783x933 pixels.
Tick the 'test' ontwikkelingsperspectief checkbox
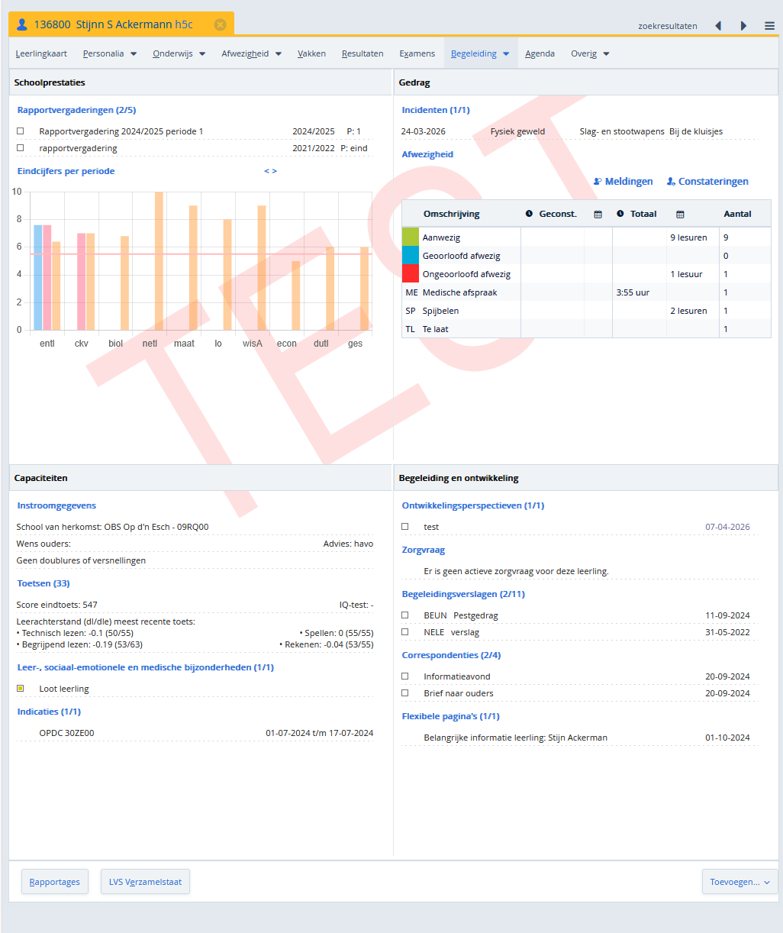[x=405, y=527]
